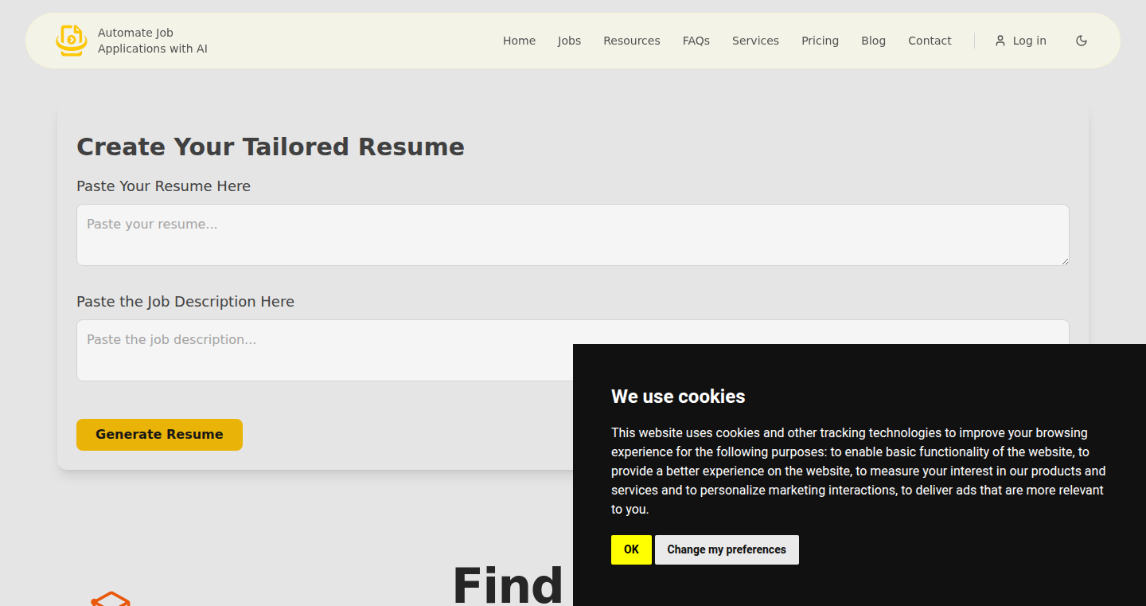Click 'Automate Job Applications with AI' title
The width and height of the screenshot is (1146, 606).
(153, 41)
